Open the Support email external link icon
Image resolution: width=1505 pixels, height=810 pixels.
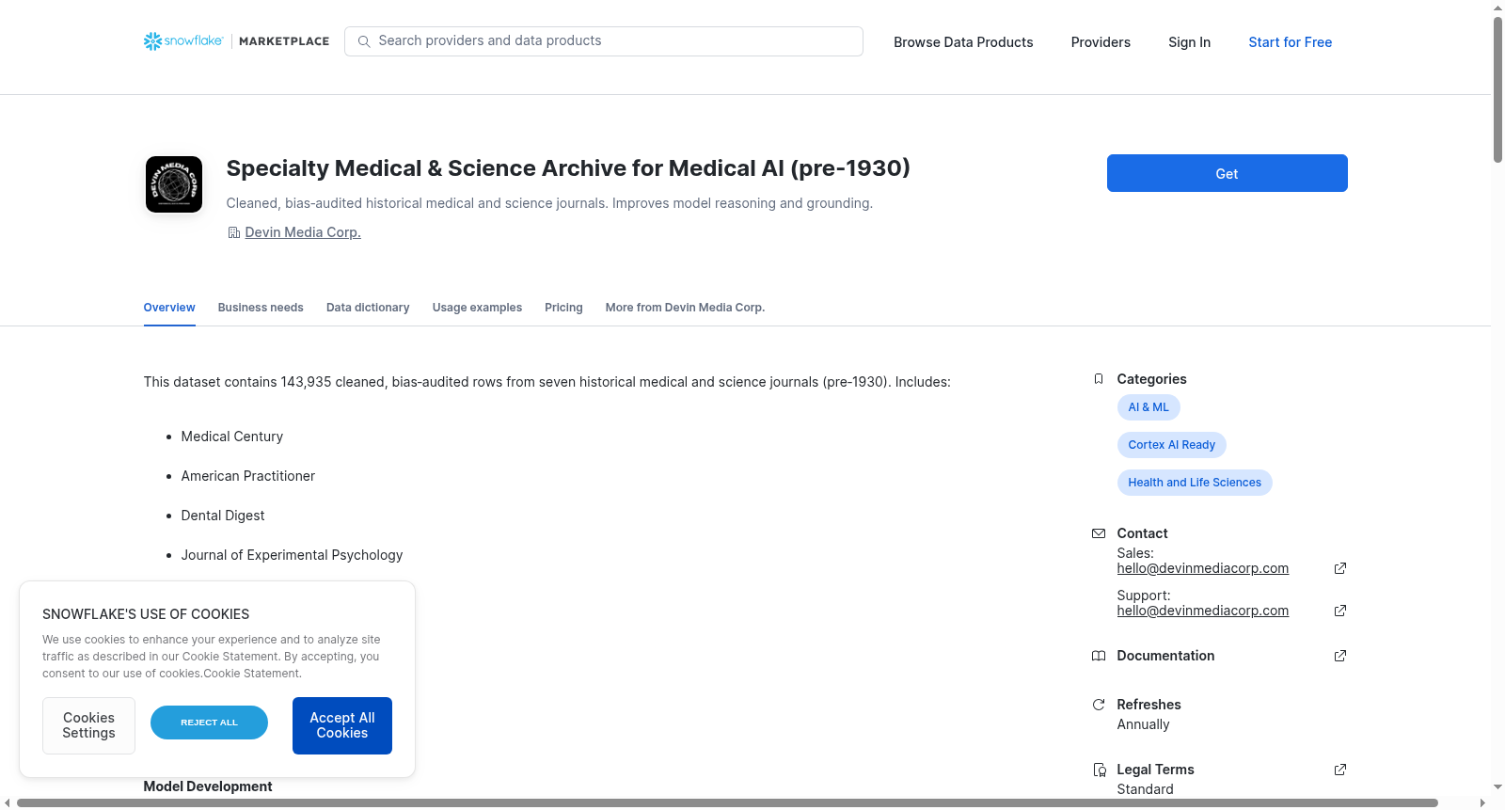coord(1340,611)
